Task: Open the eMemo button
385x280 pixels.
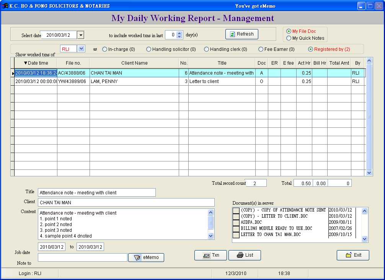Action: (x=146, y=257)
